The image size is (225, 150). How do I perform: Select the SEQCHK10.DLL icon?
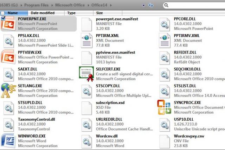(165, 75)
